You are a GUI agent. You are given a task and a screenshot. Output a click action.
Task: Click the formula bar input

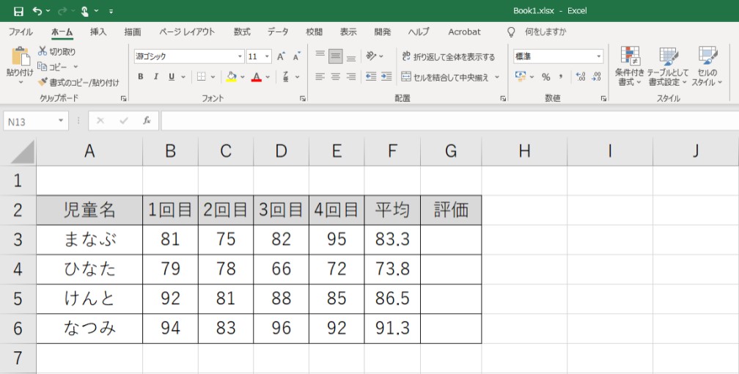click(449, 121)
